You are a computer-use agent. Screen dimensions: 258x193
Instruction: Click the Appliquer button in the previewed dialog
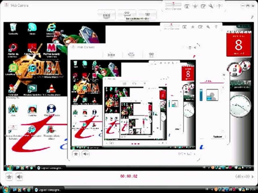(217, 136)
